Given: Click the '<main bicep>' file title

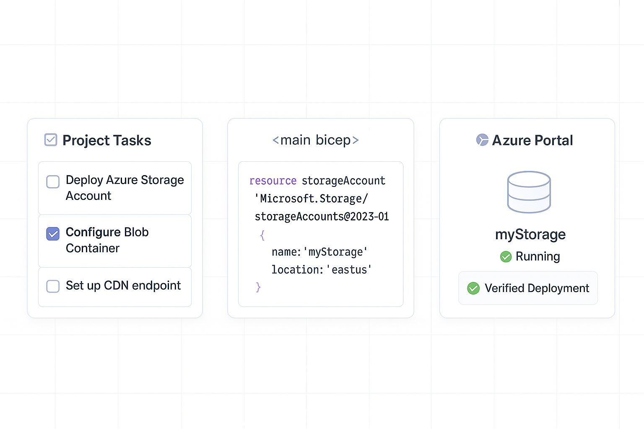Looking at the screenshot, I should pos(316,140).
